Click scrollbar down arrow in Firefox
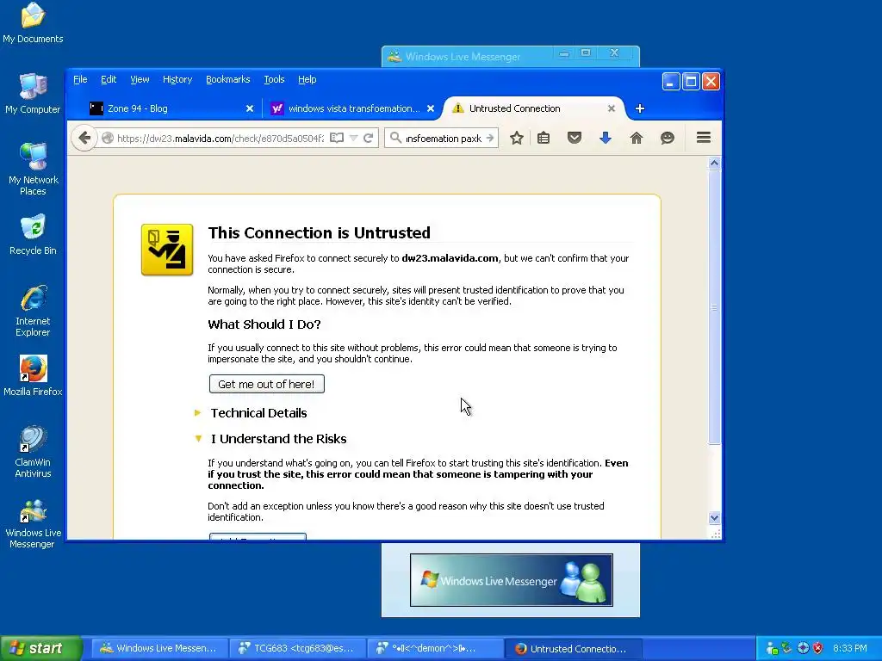882x661 pixels. pos(714,517)
